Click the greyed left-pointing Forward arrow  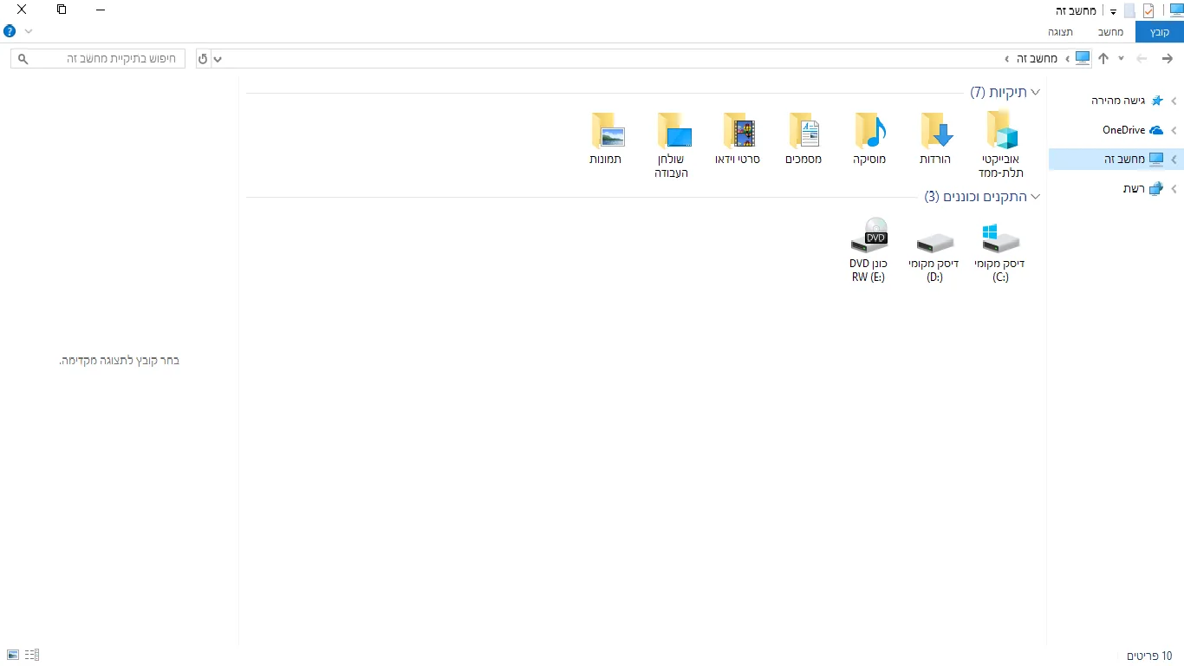pyautogui.click(x=1142, y=58)
